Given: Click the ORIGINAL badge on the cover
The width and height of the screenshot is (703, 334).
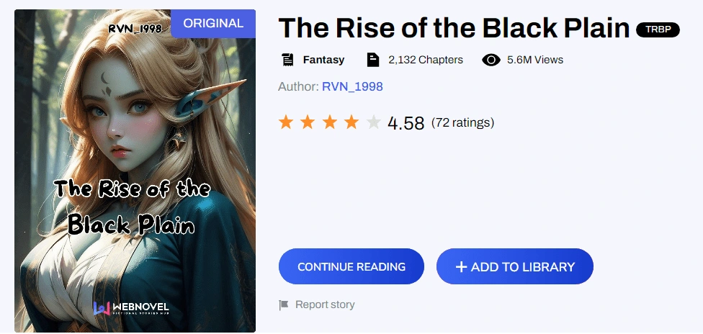Looking at the screenshot, I should click(213, 23).
